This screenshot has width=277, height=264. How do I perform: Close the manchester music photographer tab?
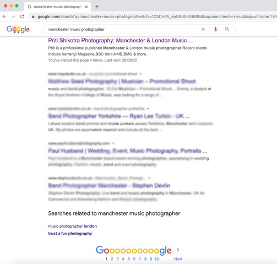pyautogui.click(x=86, y=7)
